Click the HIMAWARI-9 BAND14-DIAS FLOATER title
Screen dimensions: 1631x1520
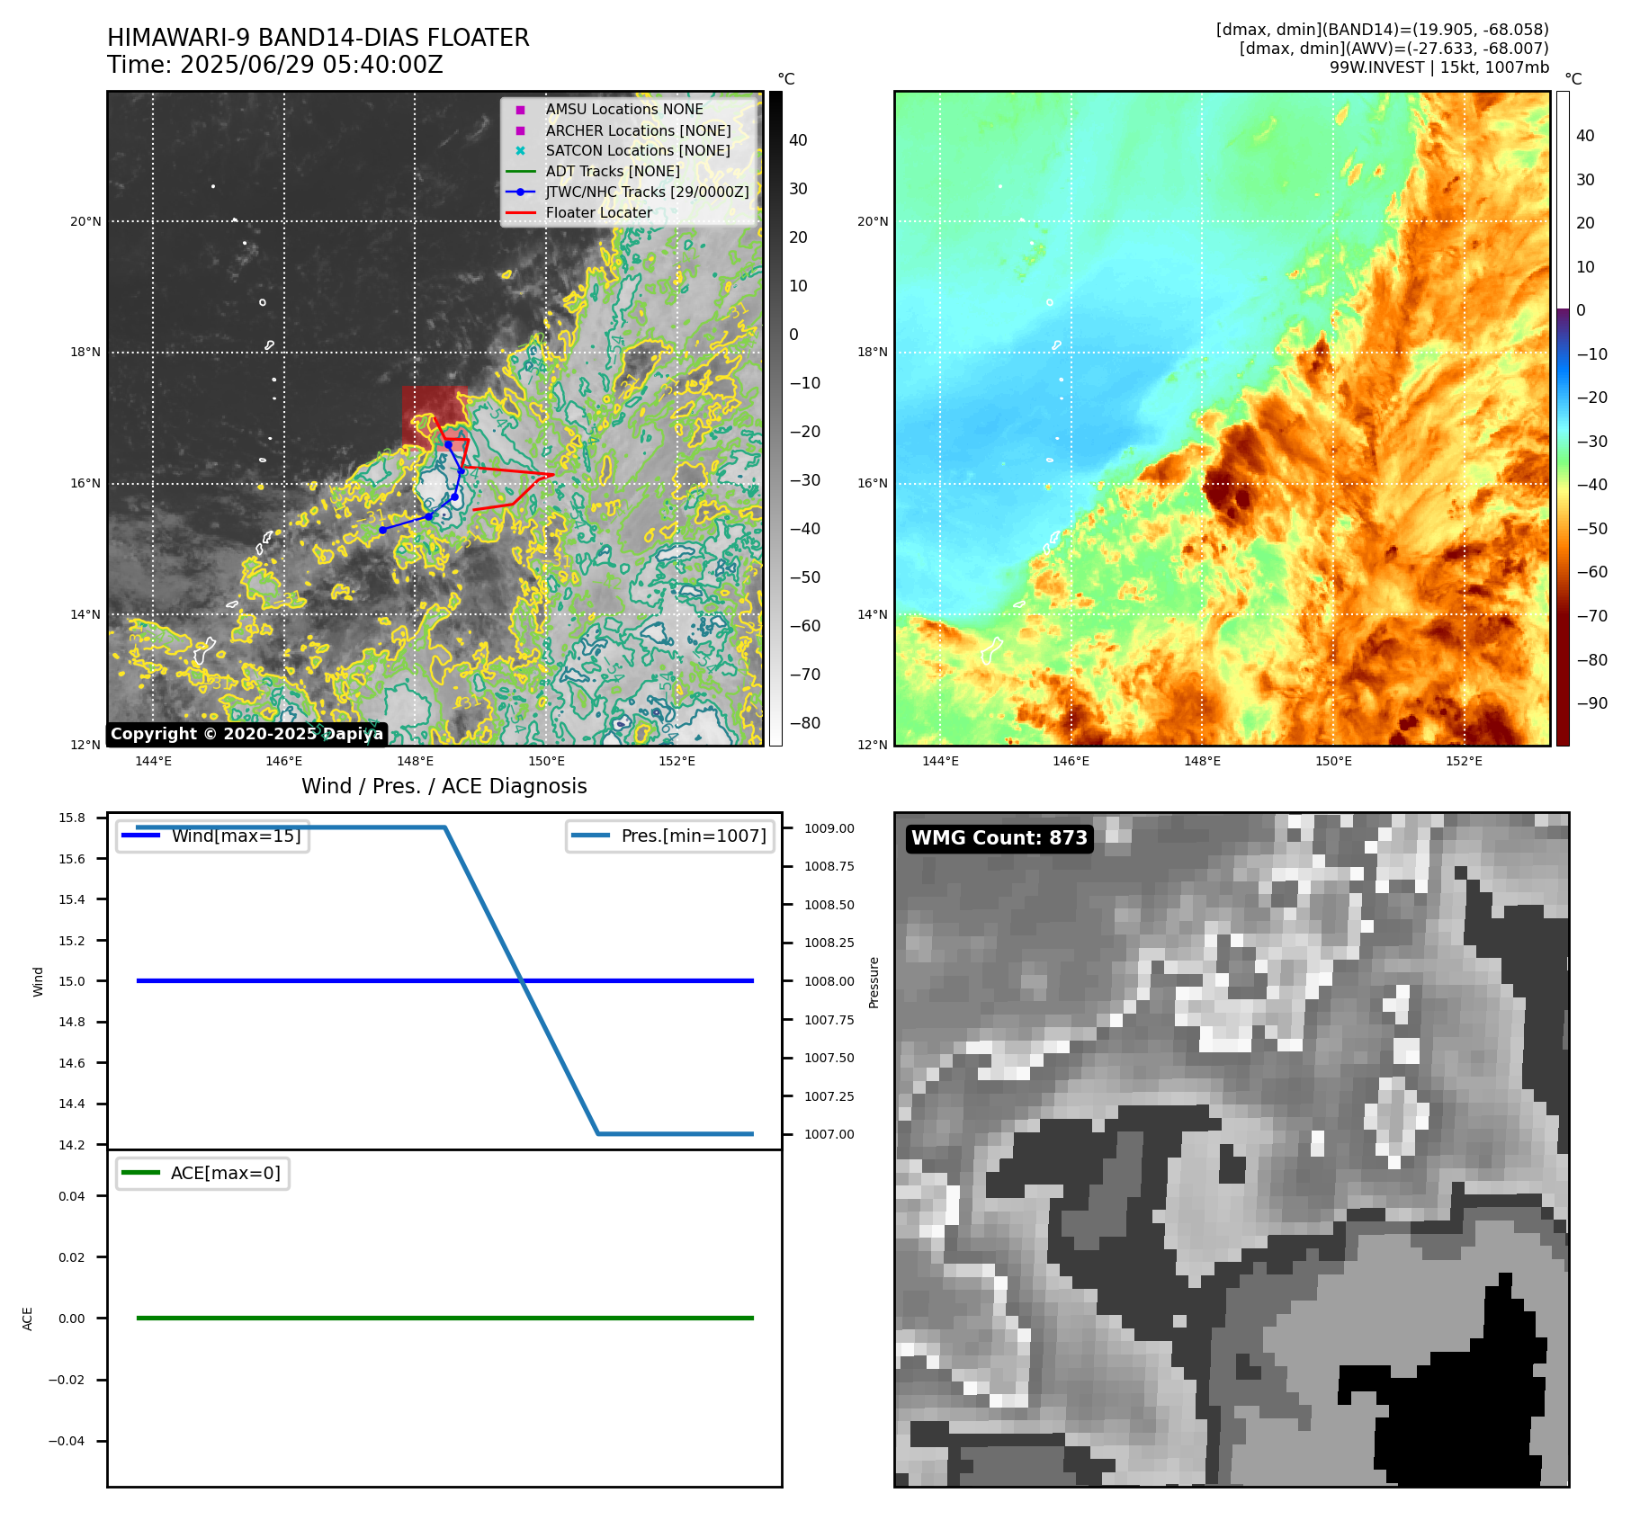pyautogui.click(x=318, y=38)
